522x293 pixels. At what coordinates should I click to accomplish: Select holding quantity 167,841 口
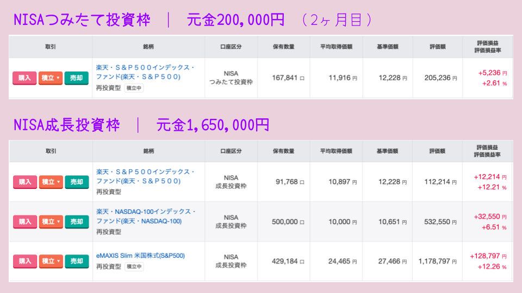[x=288, y=78]
